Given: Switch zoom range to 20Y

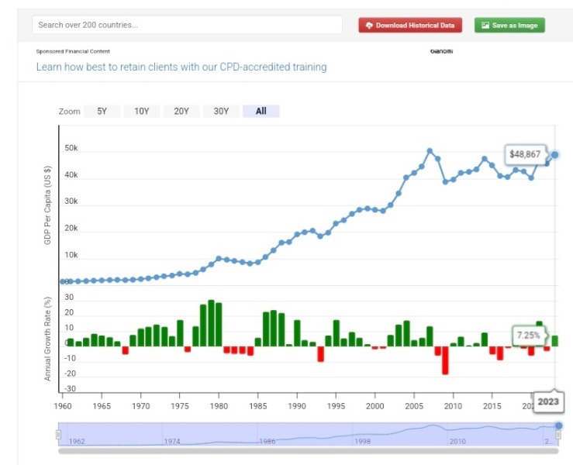Looking at the screenshot, I should coord(181,111).
